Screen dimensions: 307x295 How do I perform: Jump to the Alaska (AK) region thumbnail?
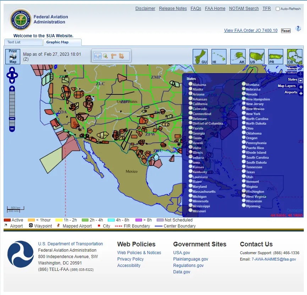click(238, 56)
